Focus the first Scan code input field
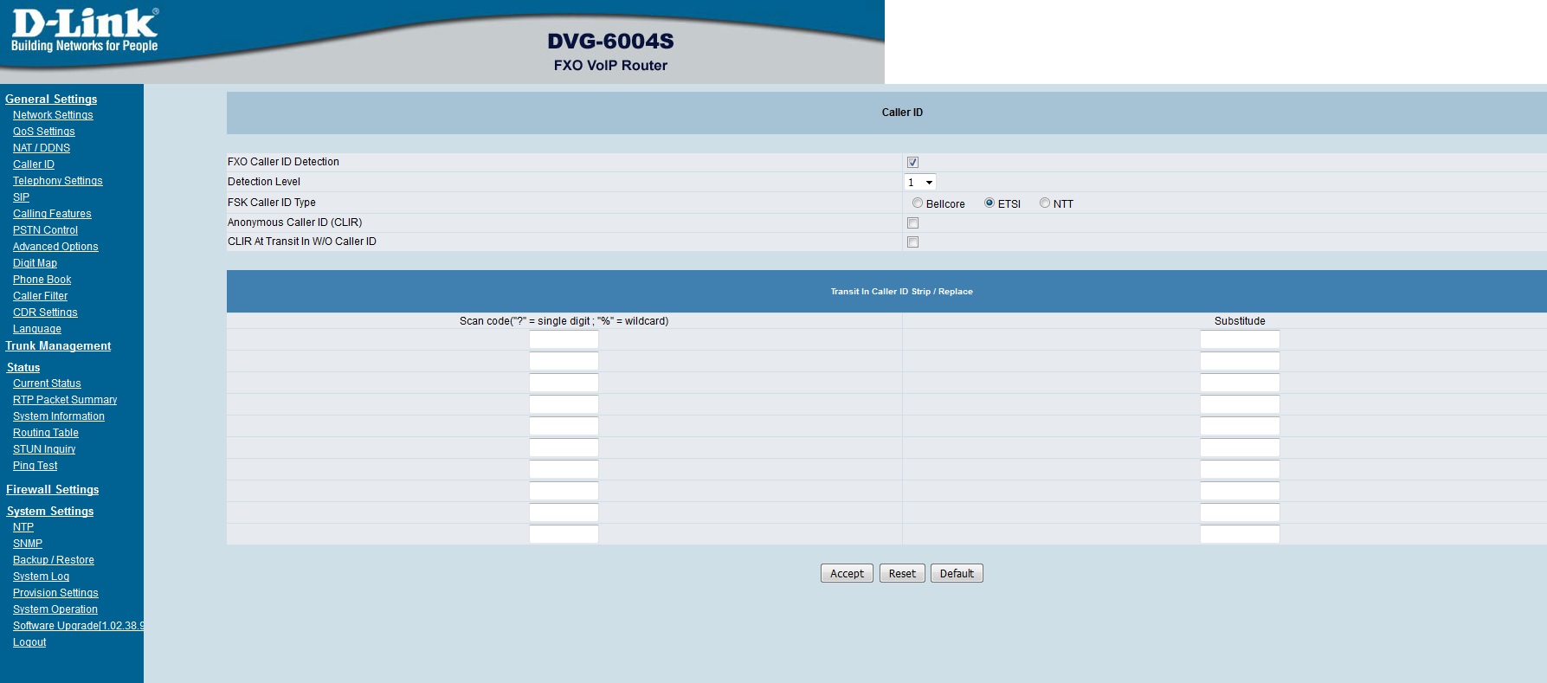 564,339
